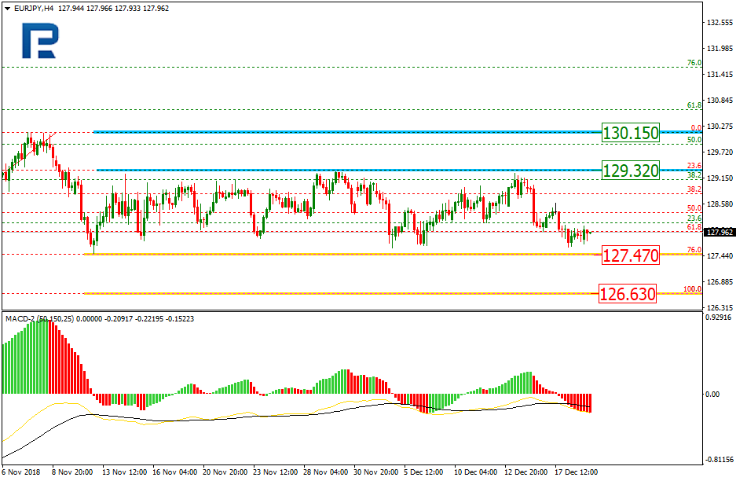Viewport: 736px width, 481px height.
Task: Select the green 129.320 price label
Action: coord(630,170)
